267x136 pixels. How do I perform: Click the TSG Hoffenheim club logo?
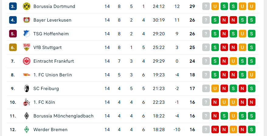coord(27,34)
